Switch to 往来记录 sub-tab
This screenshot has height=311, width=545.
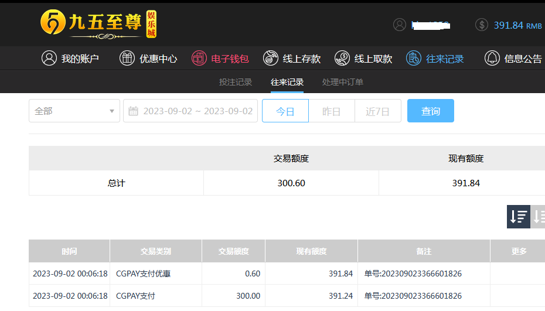pyautogui.click(x=287, y=82)
